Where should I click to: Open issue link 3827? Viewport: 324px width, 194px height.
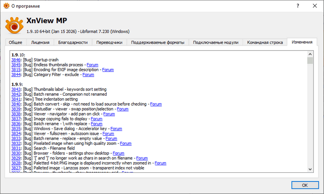16,168
